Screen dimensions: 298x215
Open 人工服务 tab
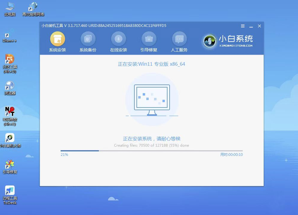[179, 42]
